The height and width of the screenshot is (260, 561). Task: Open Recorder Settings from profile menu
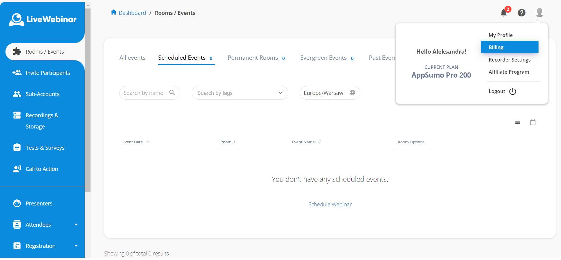tap(509, 60)
